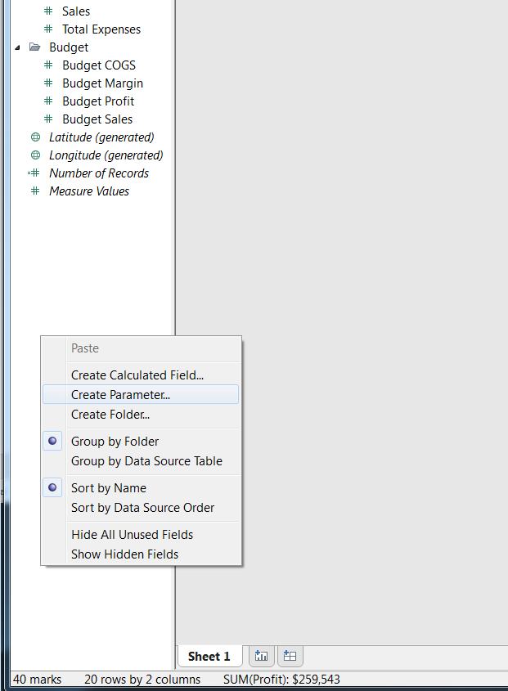Select the Budget Margin field
The height and width of the screenshot is (691, 508).
103,83
